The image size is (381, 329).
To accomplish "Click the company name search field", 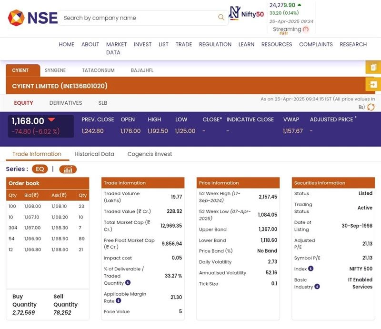I will point(138,18).
